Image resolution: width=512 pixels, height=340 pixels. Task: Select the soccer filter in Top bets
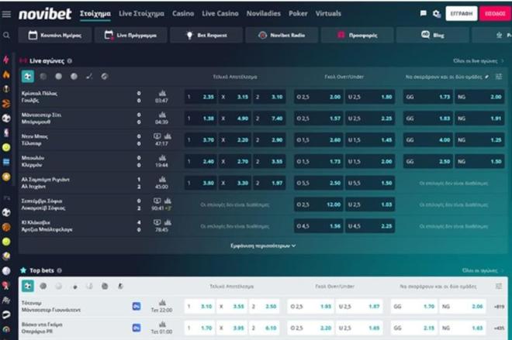(x=28, y=287)
